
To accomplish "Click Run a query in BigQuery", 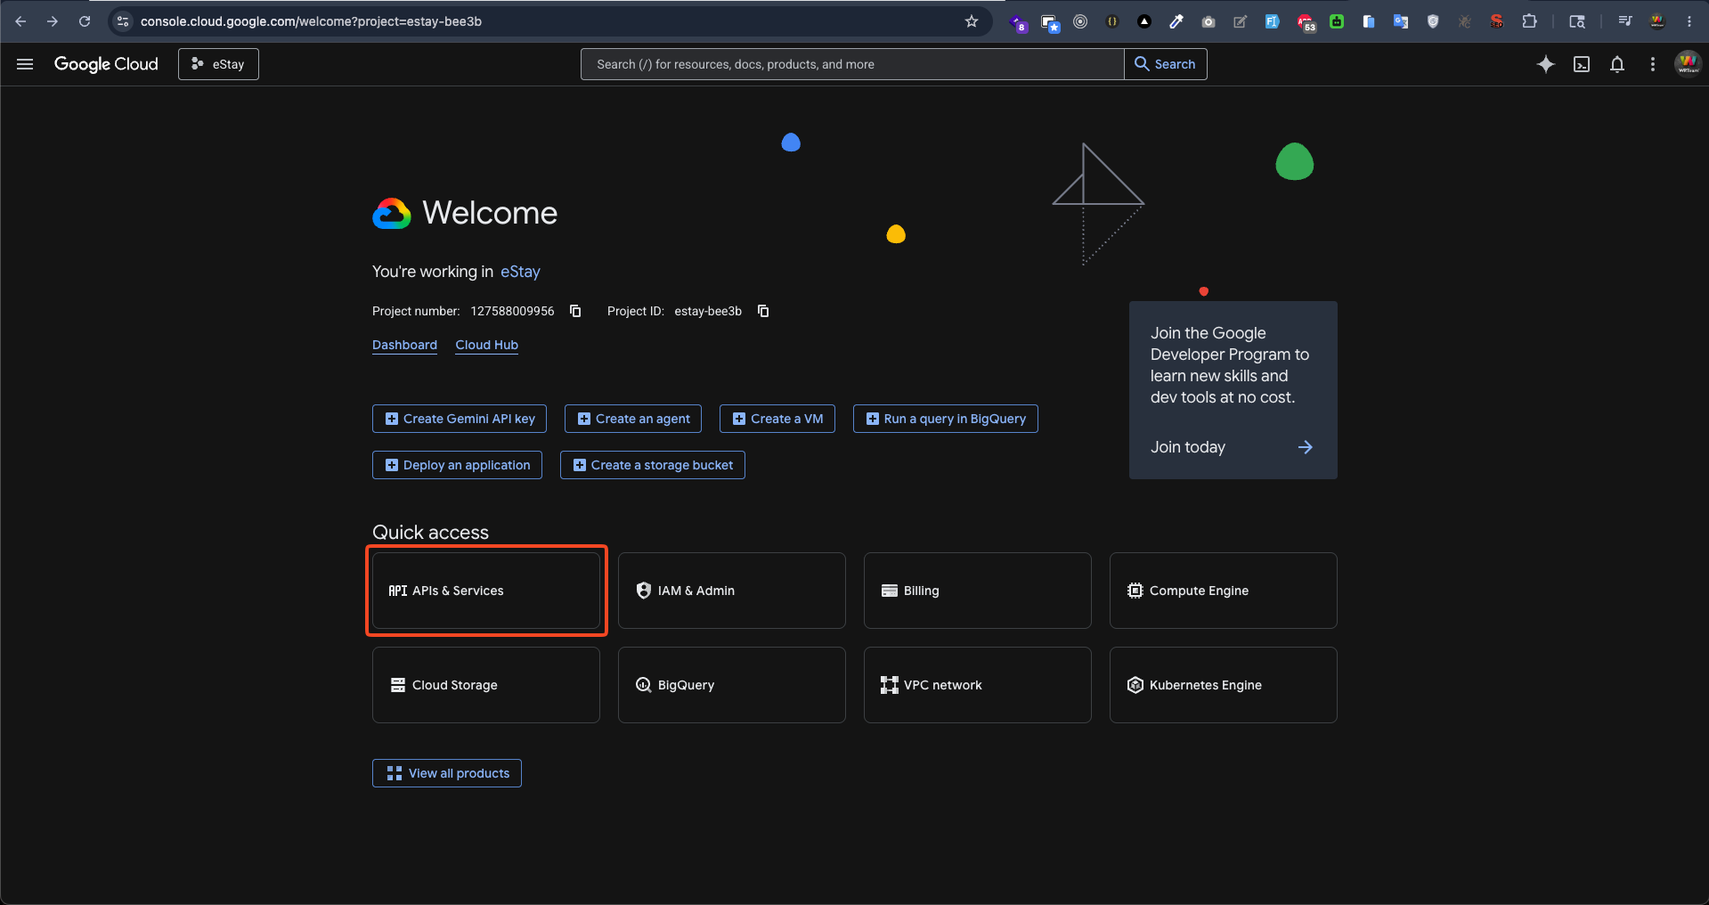I will coord(946,419).
